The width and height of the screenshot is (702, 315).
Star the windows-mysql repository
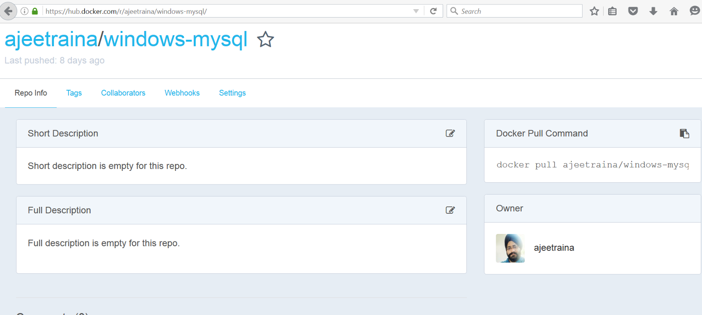point(265,39)
